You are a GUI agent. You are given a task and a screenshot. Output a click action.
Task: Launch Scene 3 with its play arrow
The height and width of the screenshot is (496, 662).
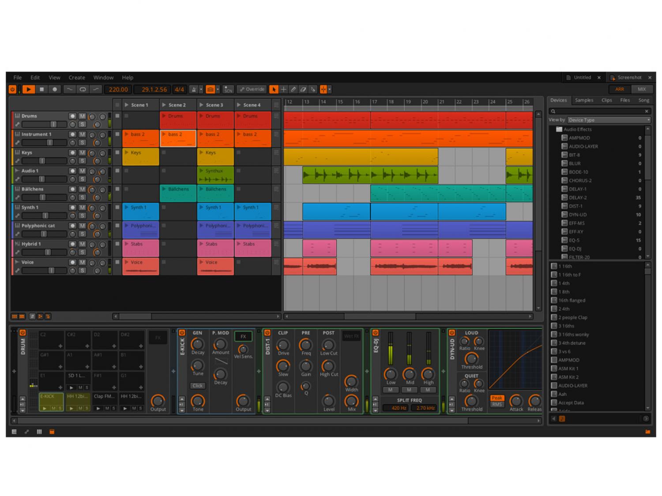point(202,105)
